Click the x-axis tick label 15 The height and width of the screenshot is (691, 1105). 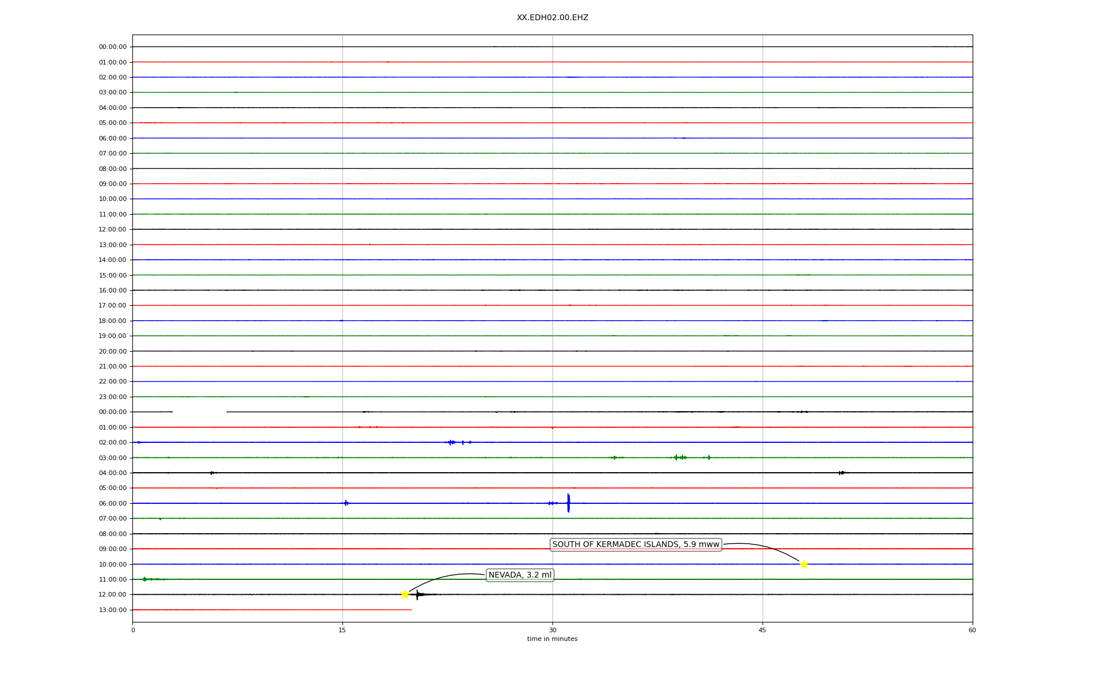click(x=342, y=630)
